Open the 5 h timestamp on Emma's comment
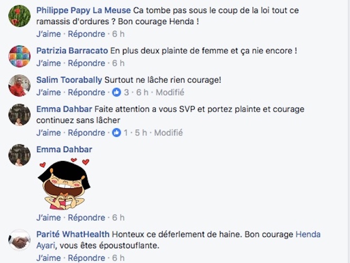Screen dimensions: 350x263 pyautogui.click(x=141, y=133)
